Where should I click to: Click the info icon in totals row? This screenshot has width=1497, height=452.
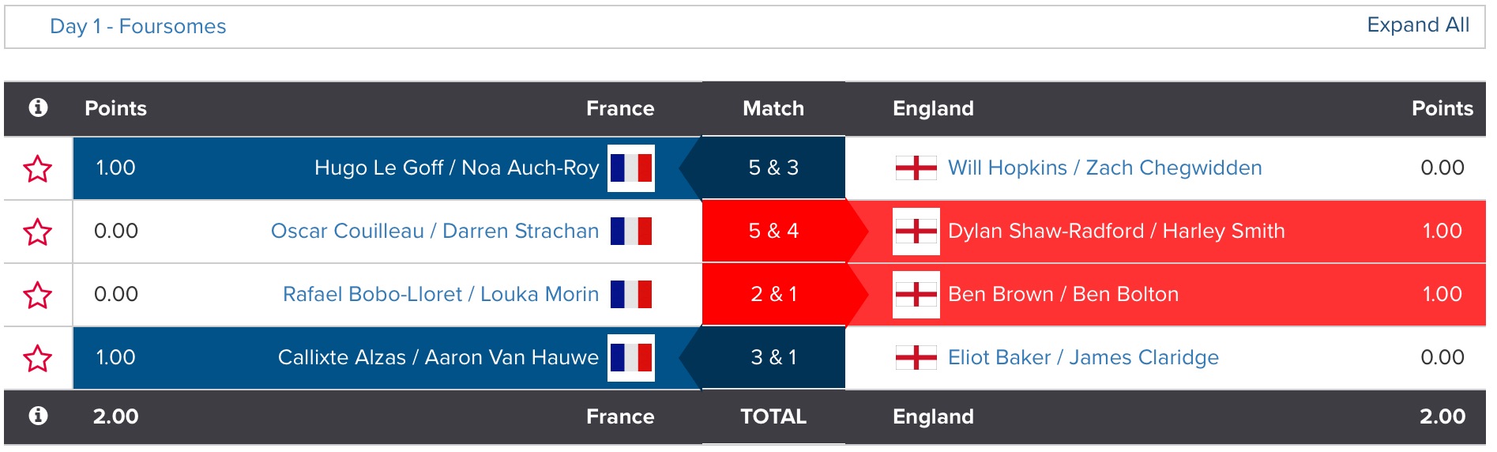click(x=38, y=416)
